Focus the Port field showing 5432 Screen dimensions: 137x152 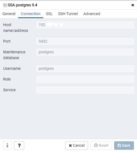tap(85, 41)
